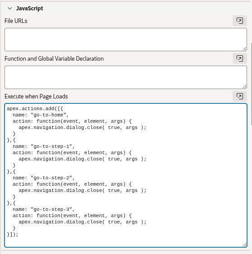
Task: Click the File URLs label
Action: (x=16, y=21)
